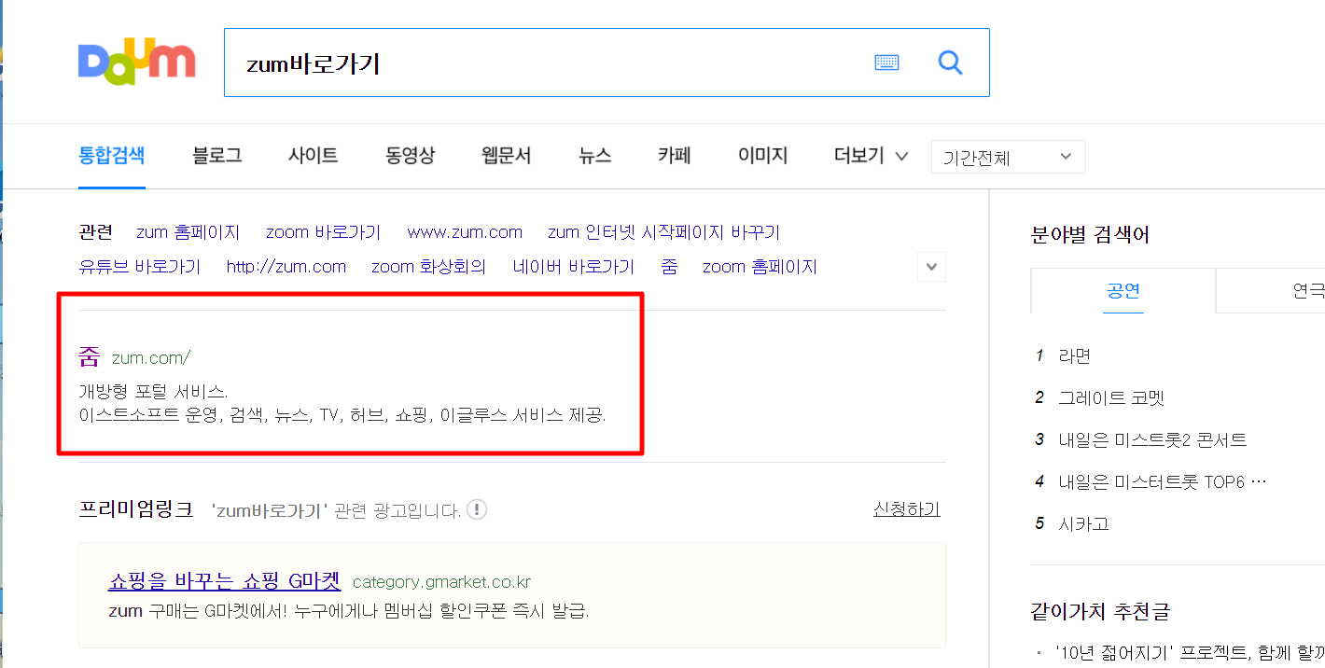Click related search zoom 홈페이지

pos(760,267)
